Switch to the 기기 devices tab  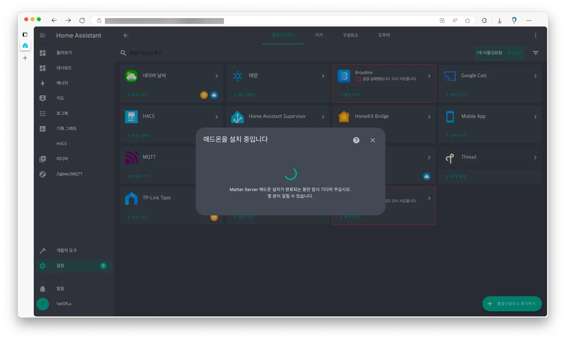coord(319,35)
